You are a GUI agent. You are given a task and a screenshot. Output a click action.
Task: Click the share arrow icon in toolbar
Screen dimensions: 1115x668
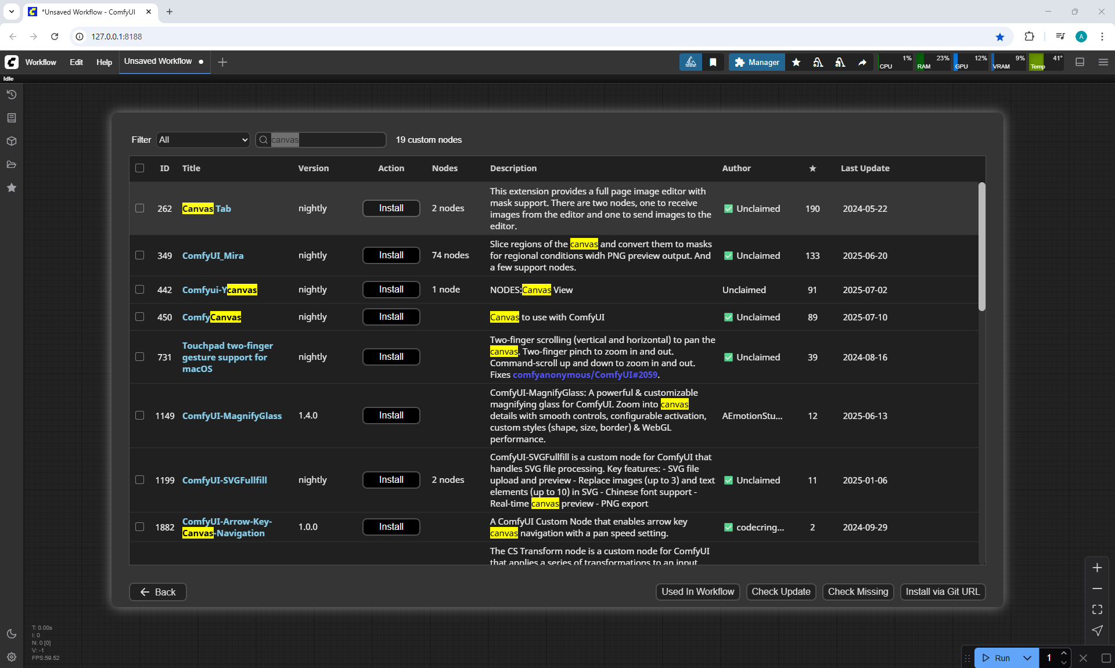[x=862, y=62]
